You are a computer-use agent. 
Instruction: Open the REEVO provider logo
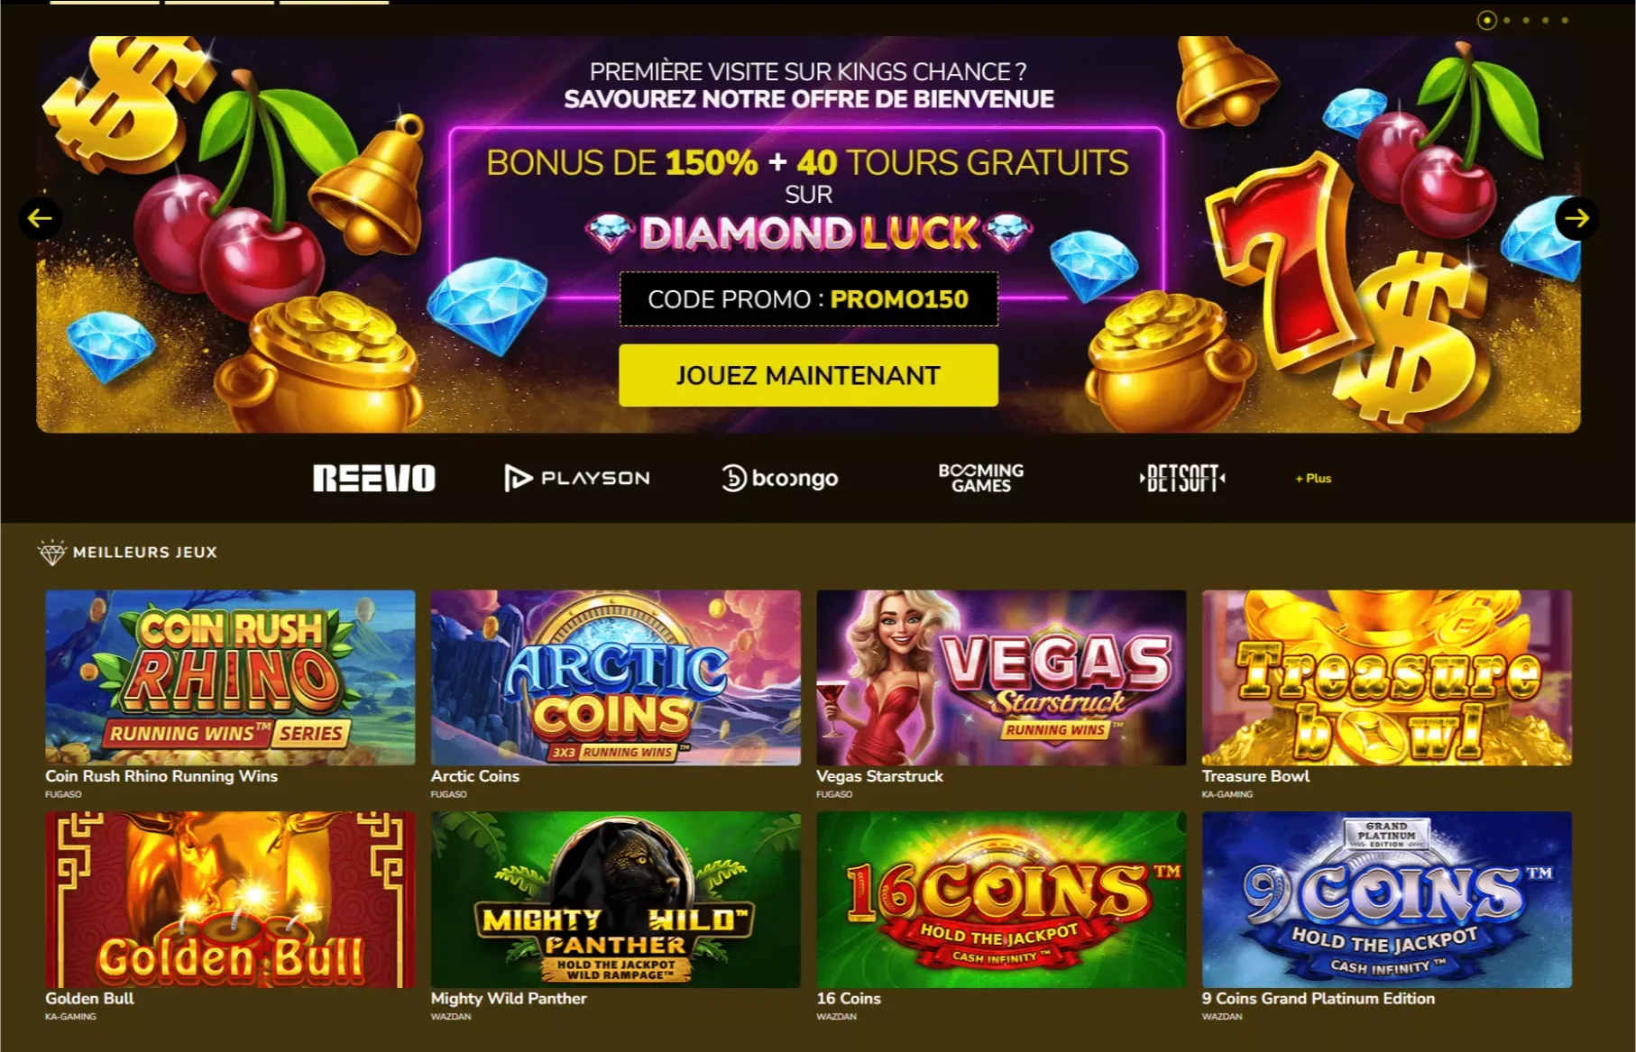click(374, 478)
